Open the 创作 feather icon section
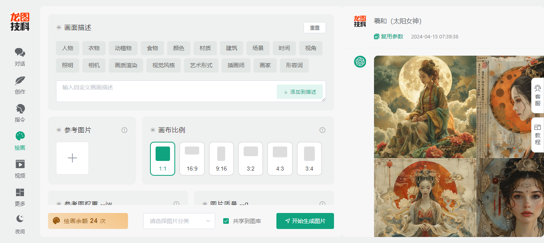 [x=20, y=85]
